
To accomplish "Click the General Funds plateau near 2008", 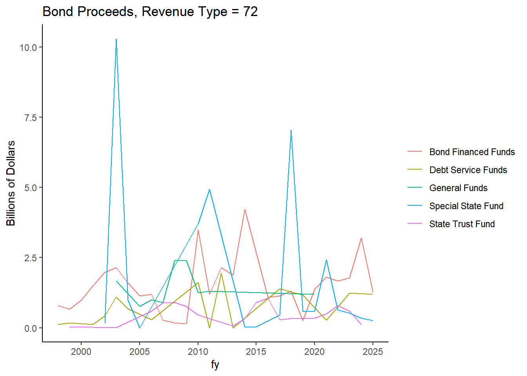I will [x=180, y=260].
